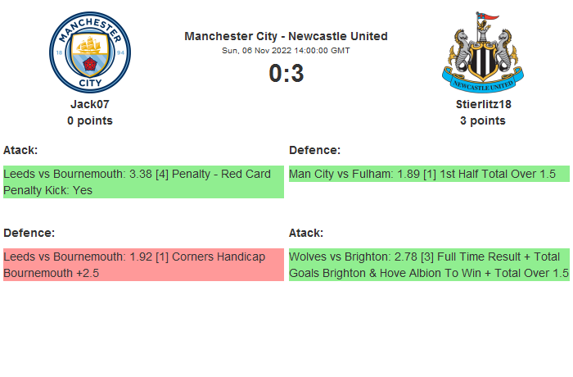The height and width of the screenshot is (377, 573).
Task: Click Stierlitz18's Atack heading
Action: point(306,233)
